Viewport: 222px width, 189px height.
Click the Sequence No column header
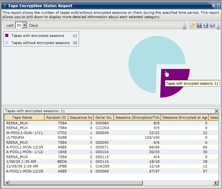pos(81,117)
